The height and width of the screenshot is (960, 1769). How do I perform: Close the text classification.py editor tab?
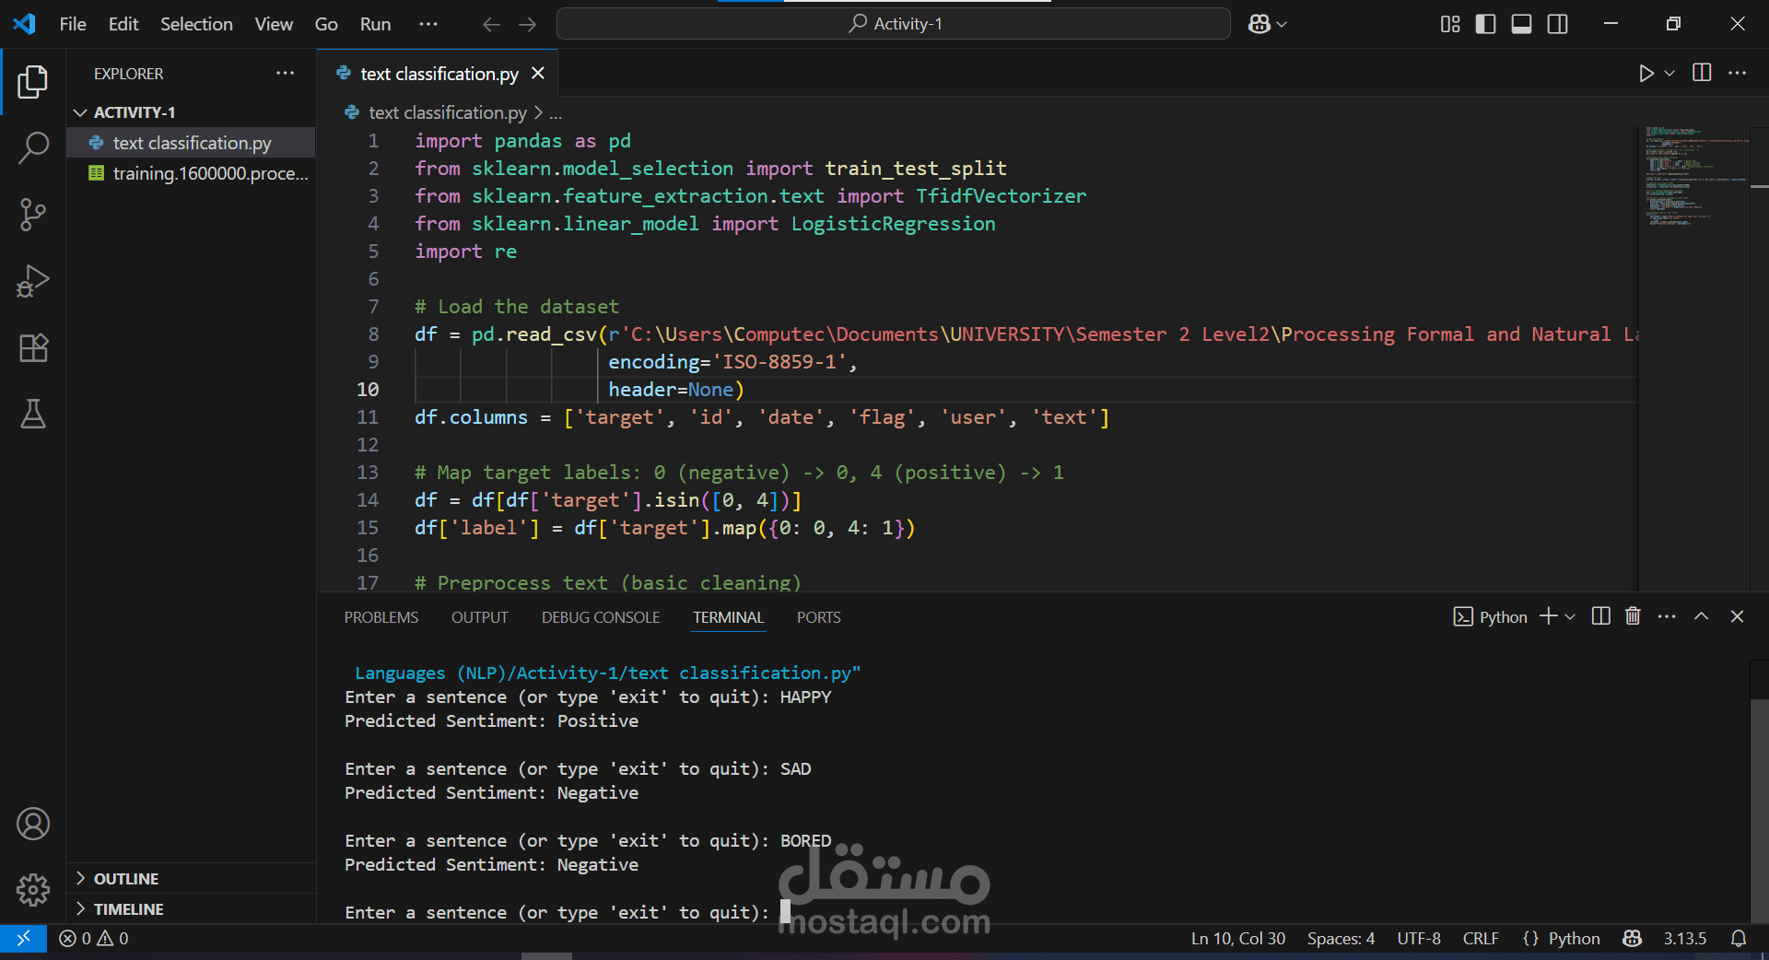pyautogui.click(x=538, y=73)
